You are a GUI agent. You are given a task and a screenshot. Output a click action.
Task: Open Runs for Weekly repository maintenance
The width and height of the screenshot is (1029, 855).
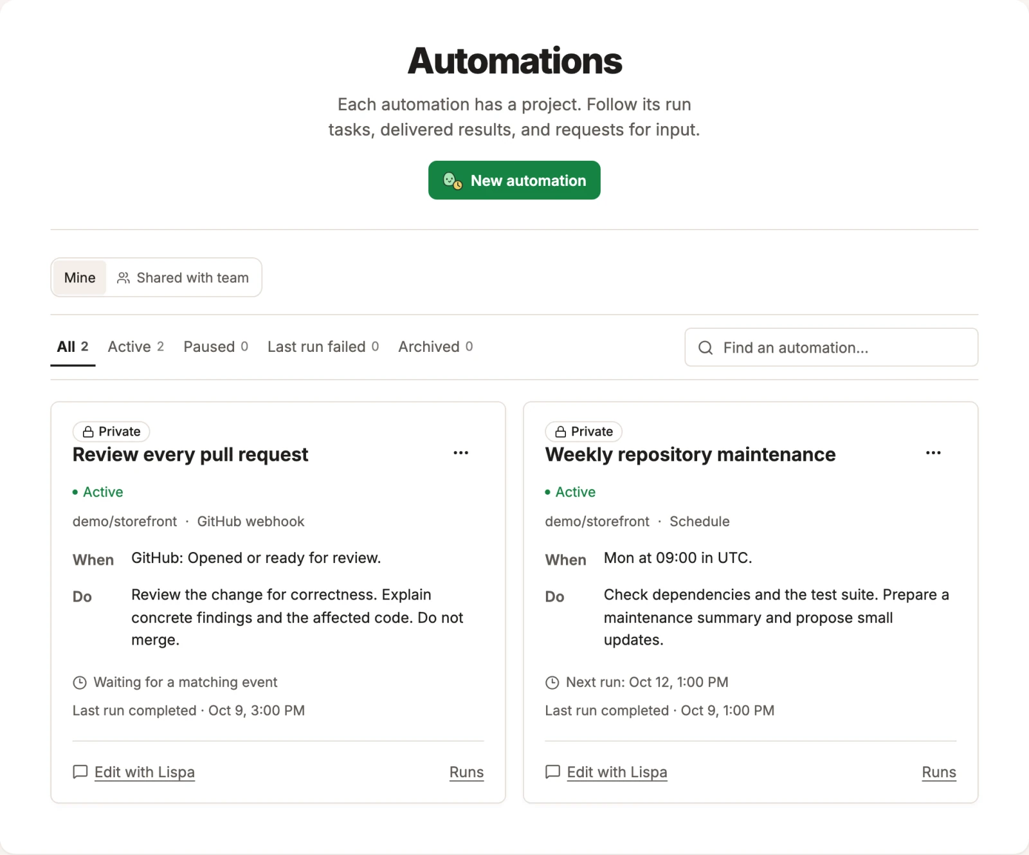pyautogui.click(x=939, y=772)
